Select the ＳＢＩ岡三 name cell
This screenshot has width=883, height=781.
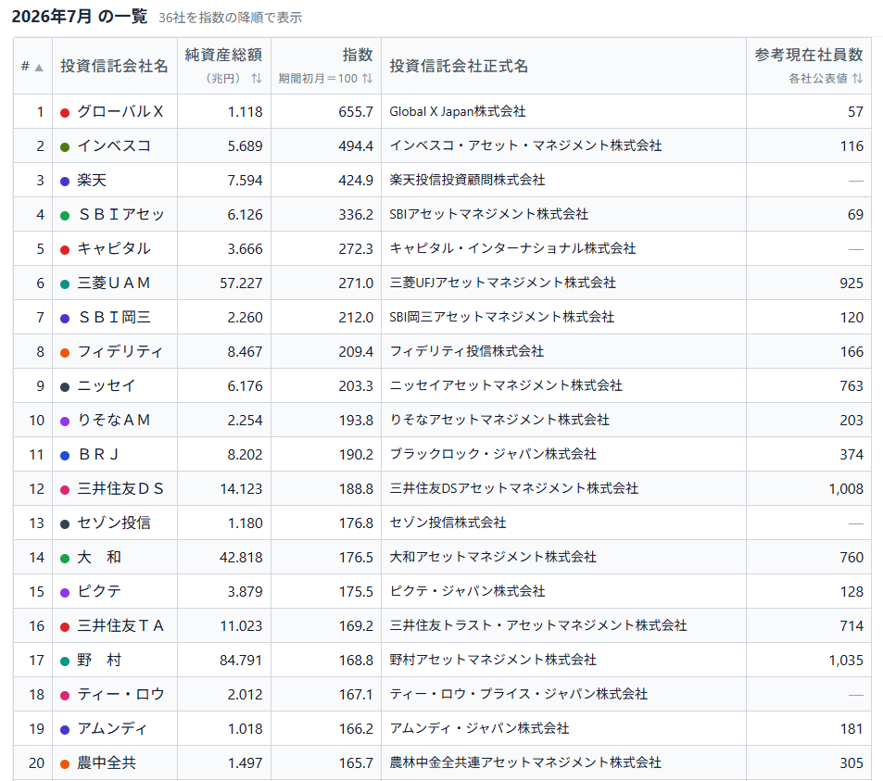(115, 317)
